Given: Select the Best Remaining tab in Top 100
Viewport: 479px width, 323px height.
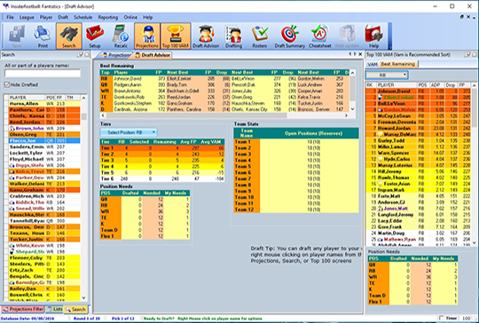Looking at the screenshot, I should pos(398,64).
